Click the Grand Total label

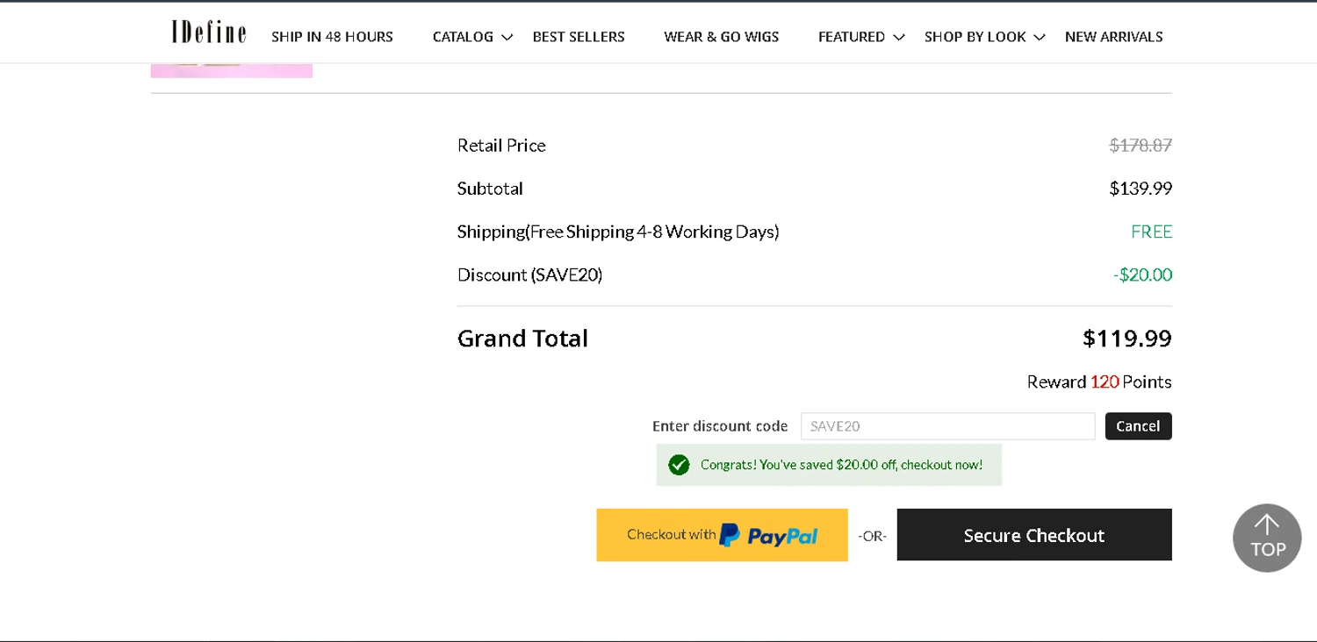click(522, 339)
